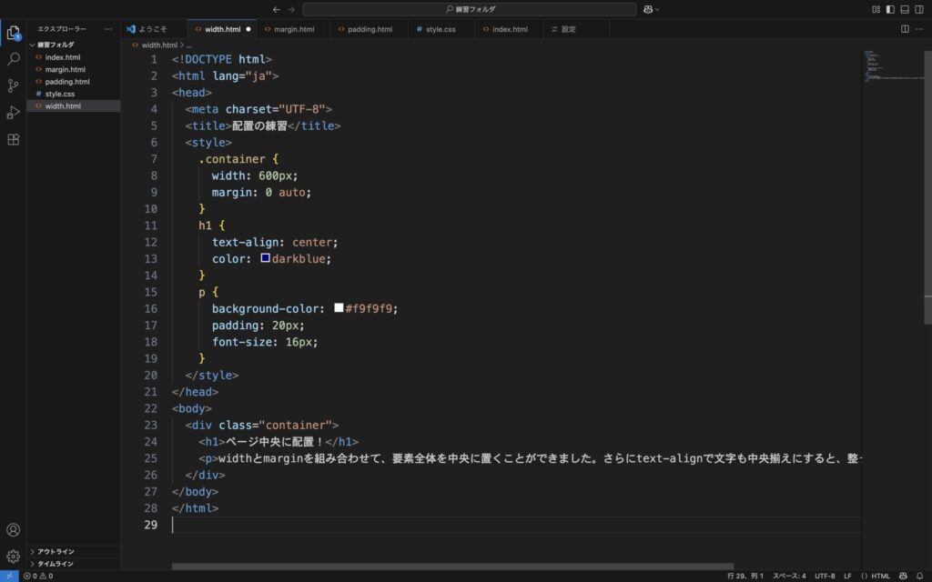This screenshot has width=932, height=582.
Task: Switch to the 設定 tab
Action: click(x=568, y=29)
